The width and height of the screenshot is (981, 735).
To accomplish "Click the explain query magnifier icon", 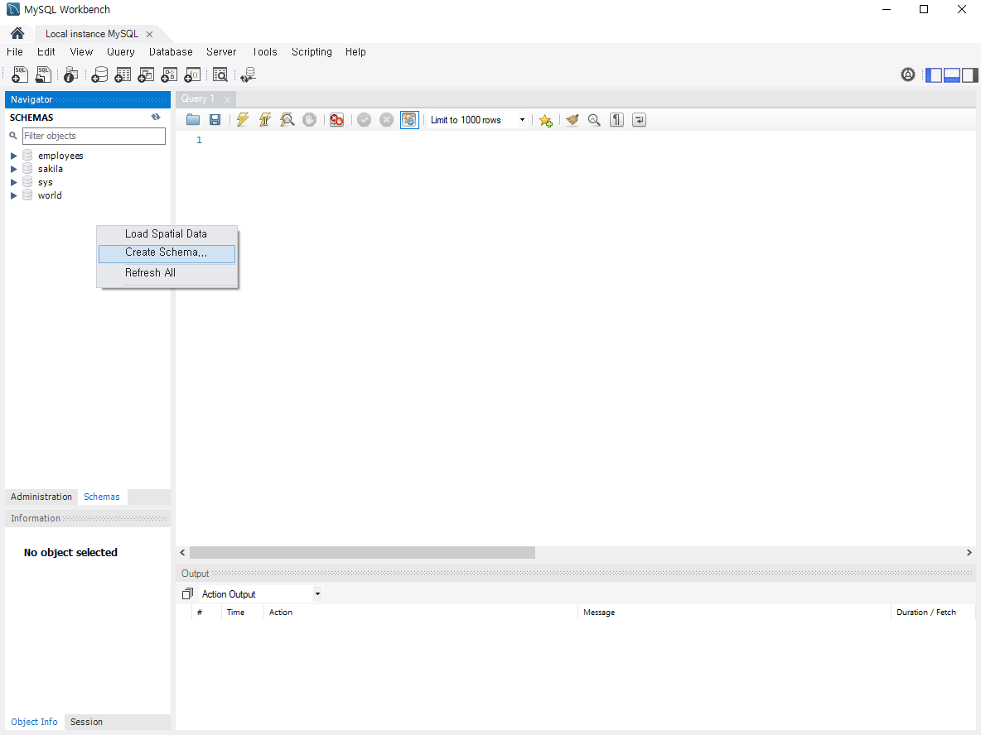I will click(x=288, y=120).
